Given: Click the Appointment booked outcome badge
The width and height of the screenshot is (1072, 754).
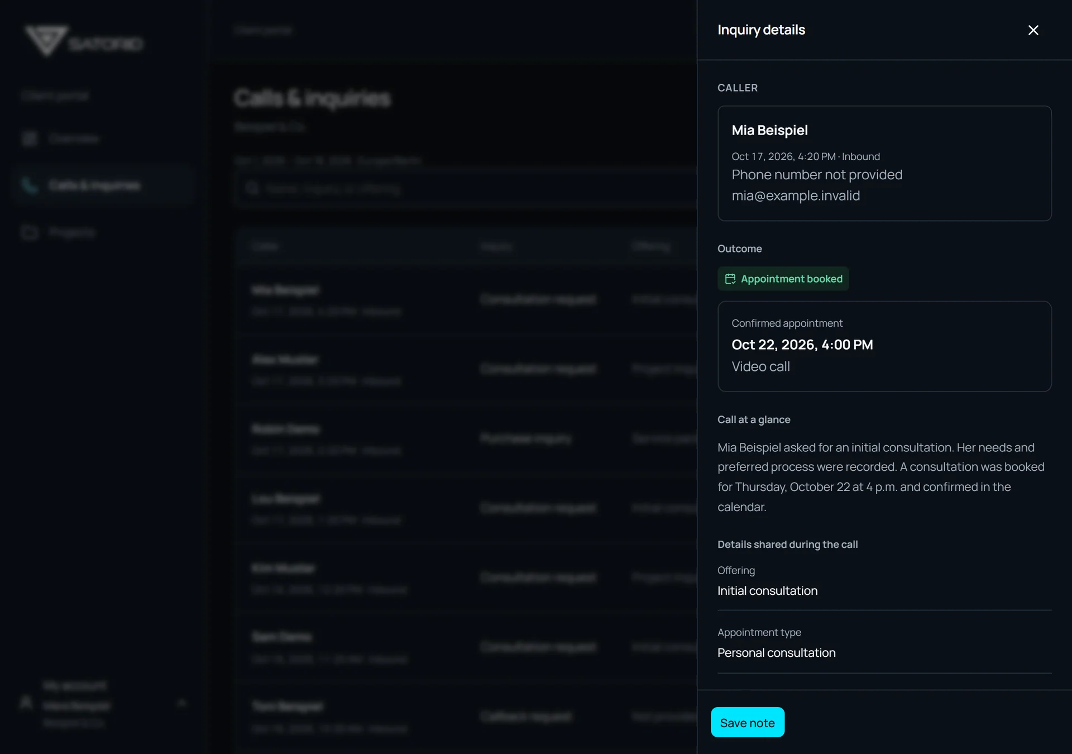Looking at the screenshot, I should (x=783, y=279).
